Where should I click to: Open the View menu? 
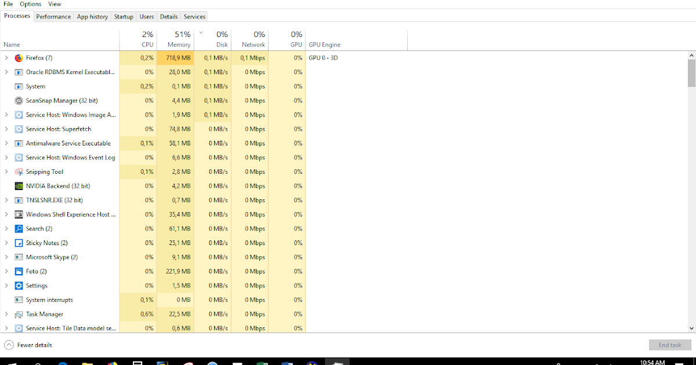click(x=55, y=4)
